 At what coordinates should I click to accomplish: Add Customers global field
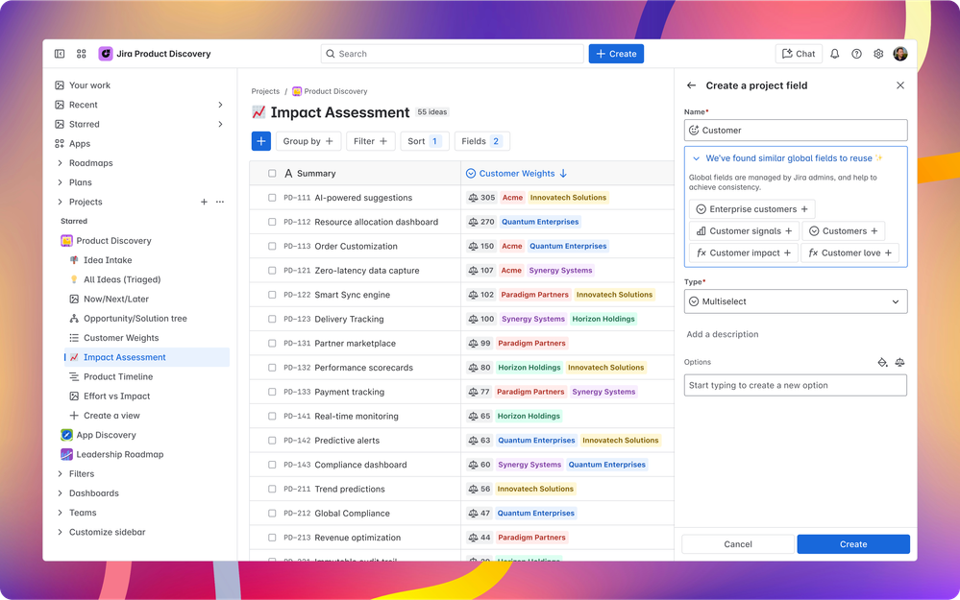(x=843, y=231)
